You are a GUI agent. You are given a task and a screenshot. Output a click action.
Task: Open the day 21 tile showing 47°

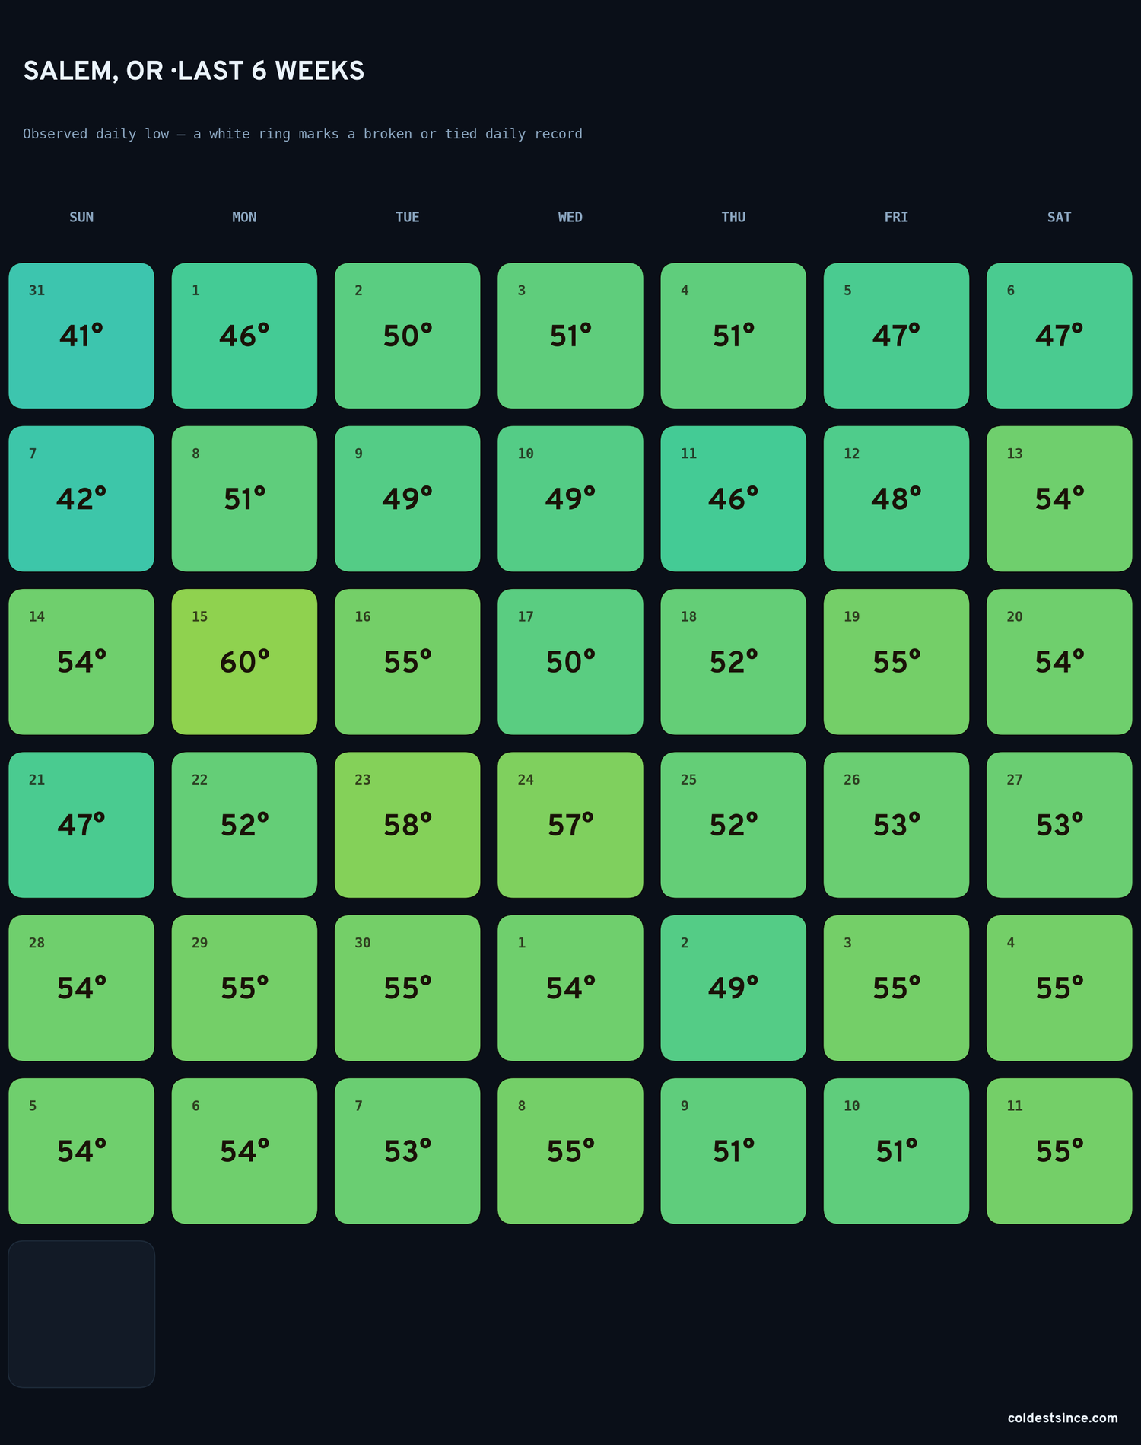pos(81,825)
